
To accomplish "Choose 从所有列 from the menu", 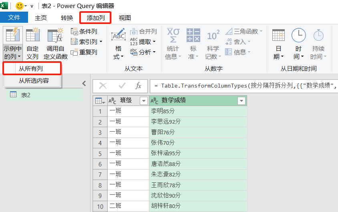I will pyautogui.click(x=32, y=69).
